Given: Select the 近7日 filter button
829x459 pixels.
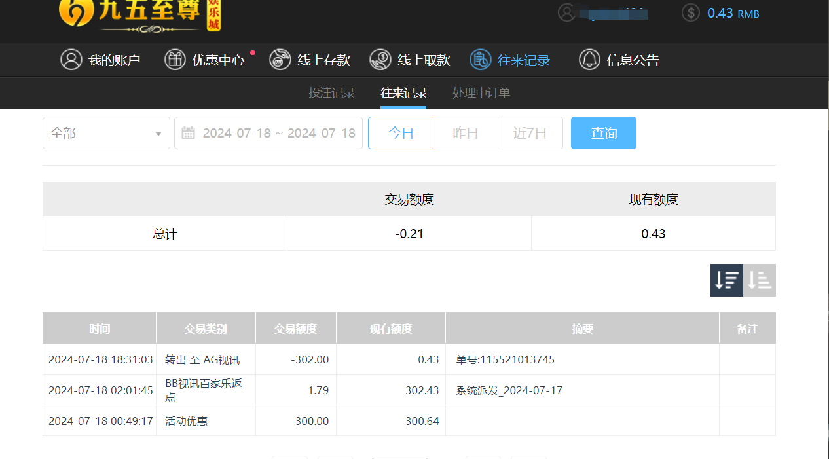Looking at the screenshot, I should [530, 132].
